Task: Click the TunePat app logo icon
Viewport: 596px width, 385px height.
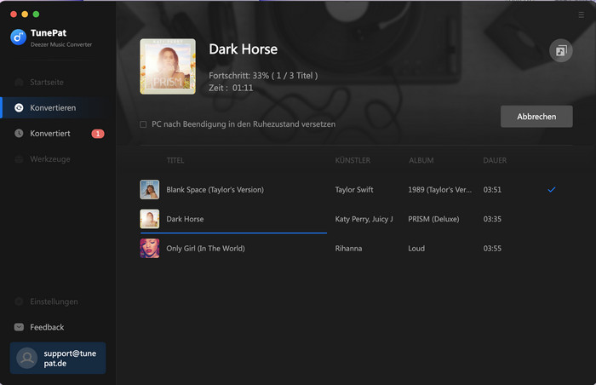Action: (x=18, y=37)
